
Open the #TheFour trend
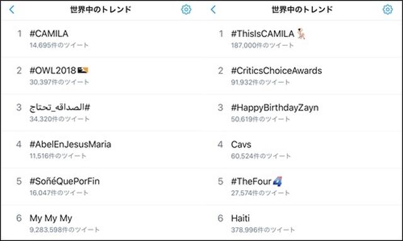[x=304, y=186]
